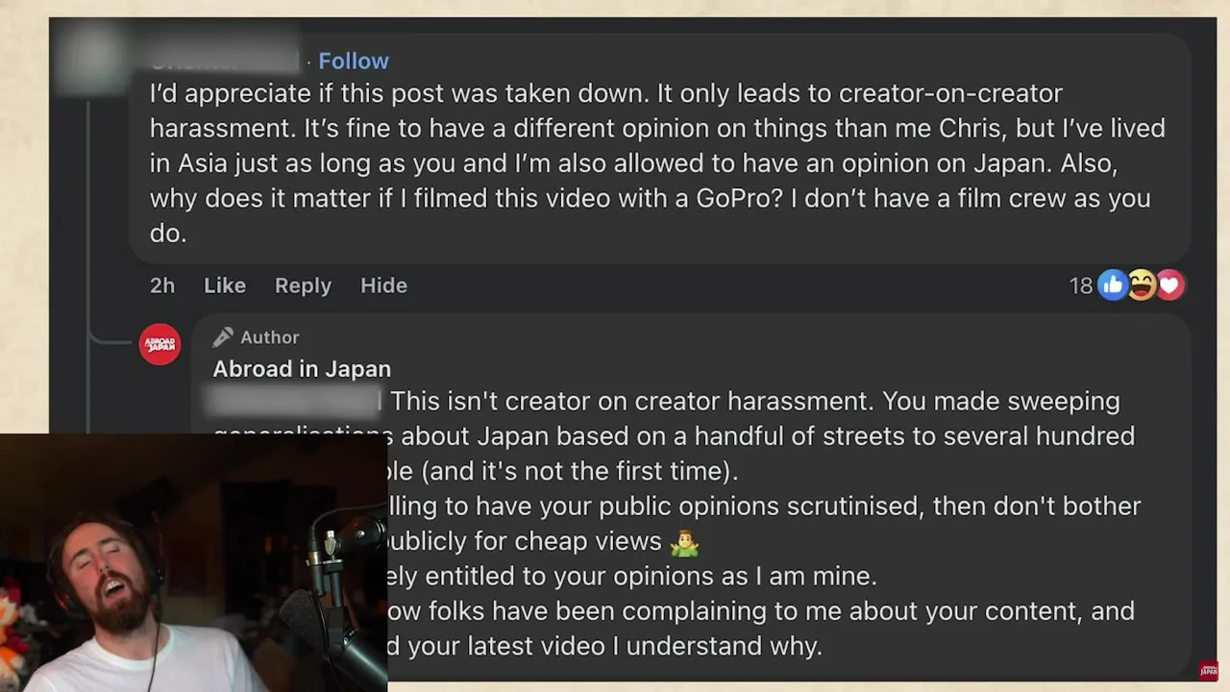Click the blue thumbs-up reaction icon

(x=1112, y=284)
